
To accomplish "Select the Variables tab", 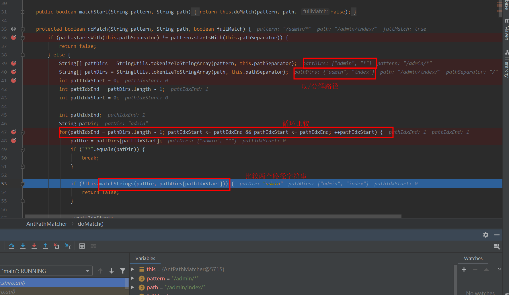I will coord(145,258).
